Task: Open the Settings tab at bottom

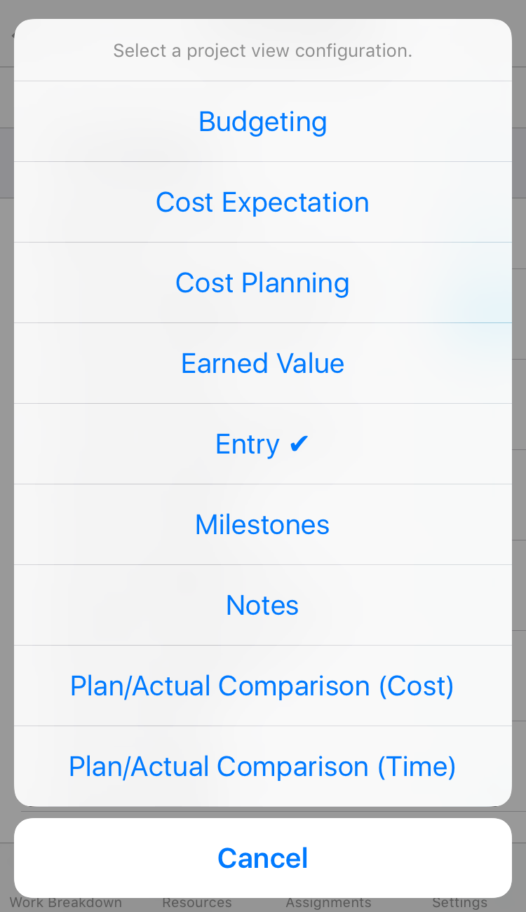Action: tap(460, 903)
